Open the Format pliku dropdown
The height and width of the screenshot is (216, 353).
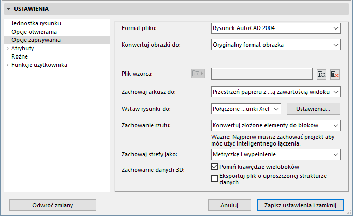click(275, 27)
